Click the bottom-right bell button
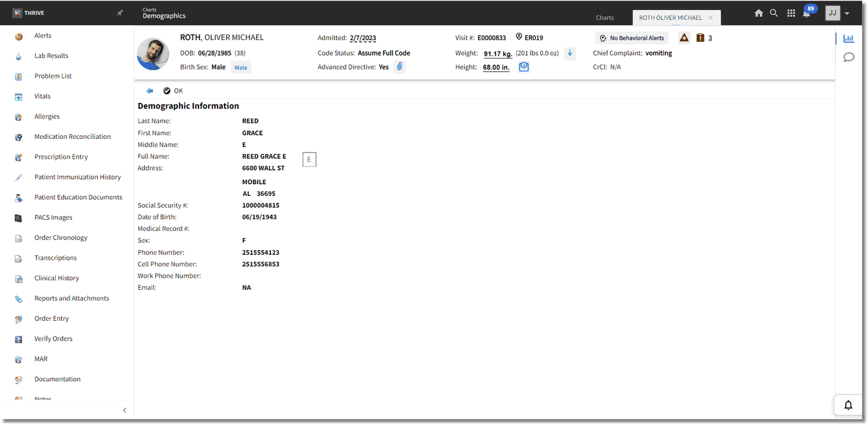This screenshot has height=425, width=868. pyautogui.click(x=848, y=405)
